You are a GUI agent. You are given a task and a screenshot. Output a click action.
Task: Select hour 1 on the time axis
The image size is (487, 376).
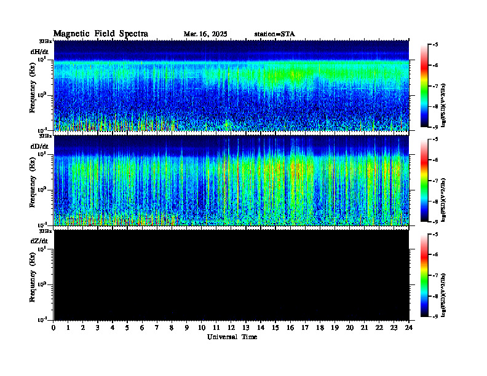[68, 328]
